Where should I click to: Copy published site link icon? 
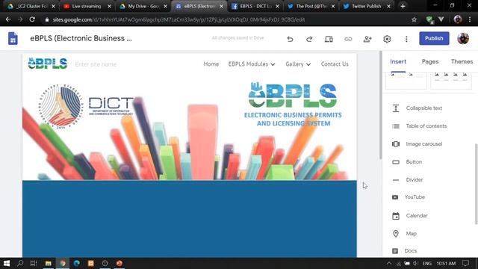coord(348,39)
